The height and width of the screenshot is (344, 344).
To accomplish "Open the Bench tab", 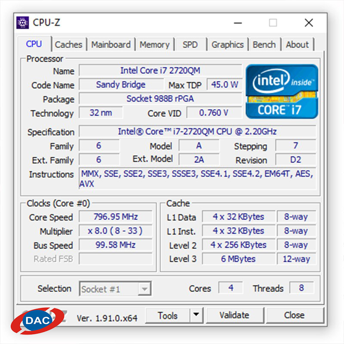I will [264, 45].
